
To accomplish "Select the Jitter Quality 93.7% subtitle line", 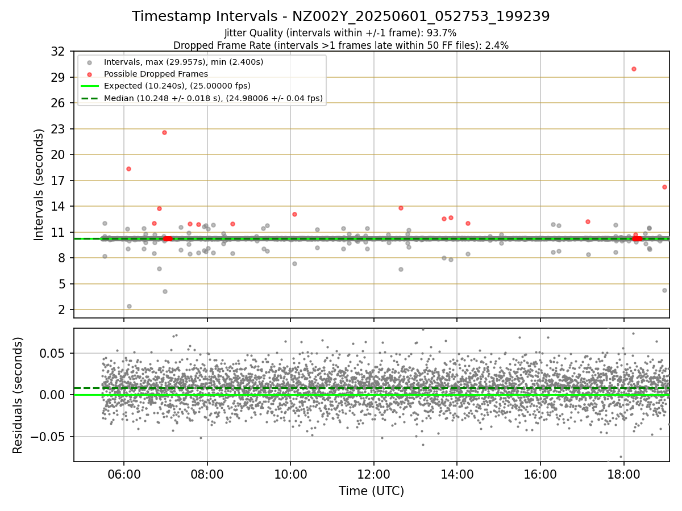I will coord(341,33).
